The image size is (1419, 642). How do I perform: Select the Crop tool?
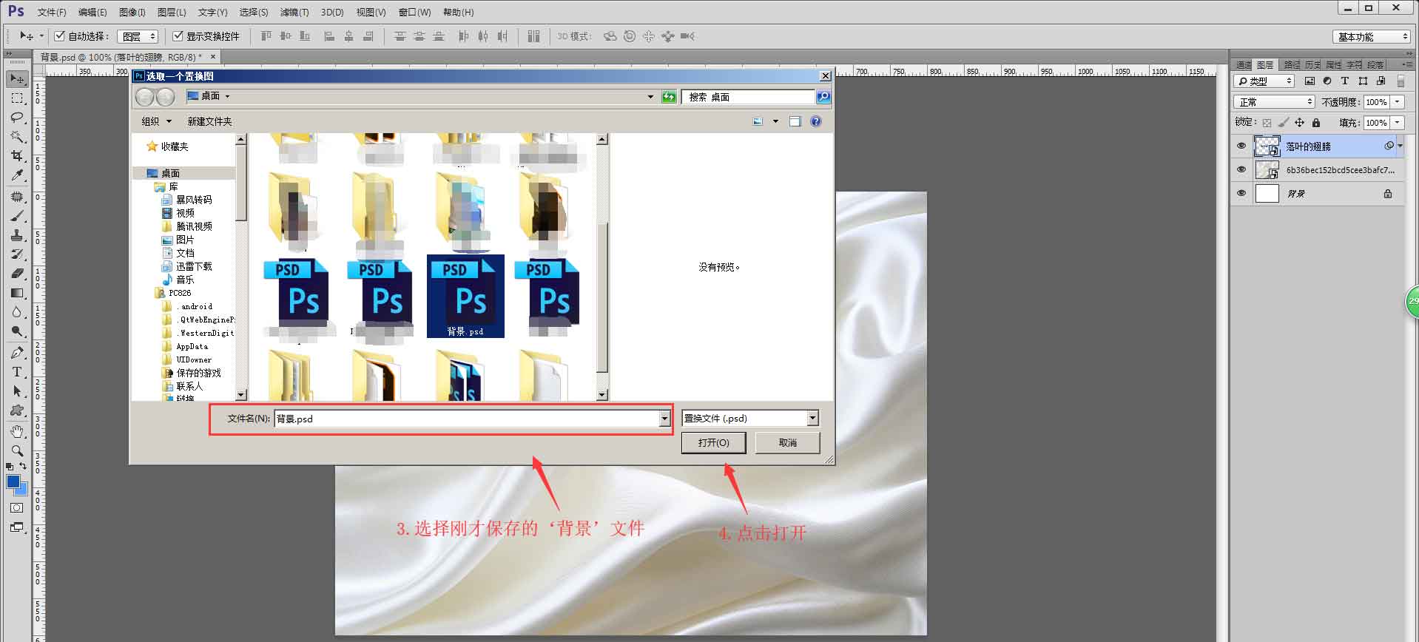pyautogui.click(x=17, y=156)
